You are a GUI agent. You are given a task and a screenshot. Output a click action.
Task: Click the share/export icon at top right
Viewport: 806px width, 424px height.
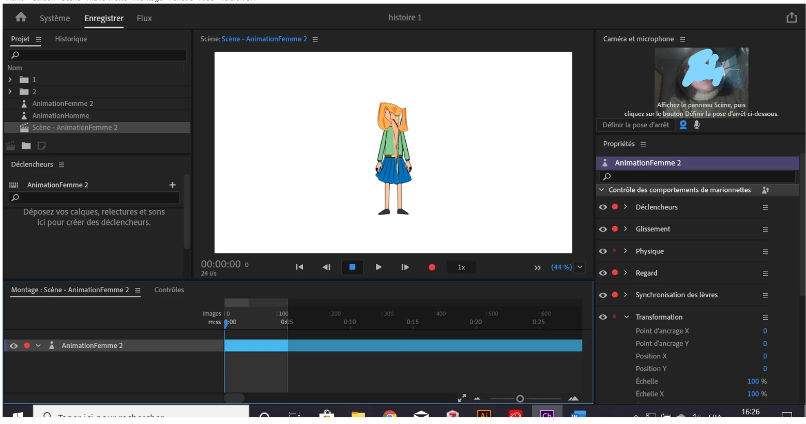[792, 18]
